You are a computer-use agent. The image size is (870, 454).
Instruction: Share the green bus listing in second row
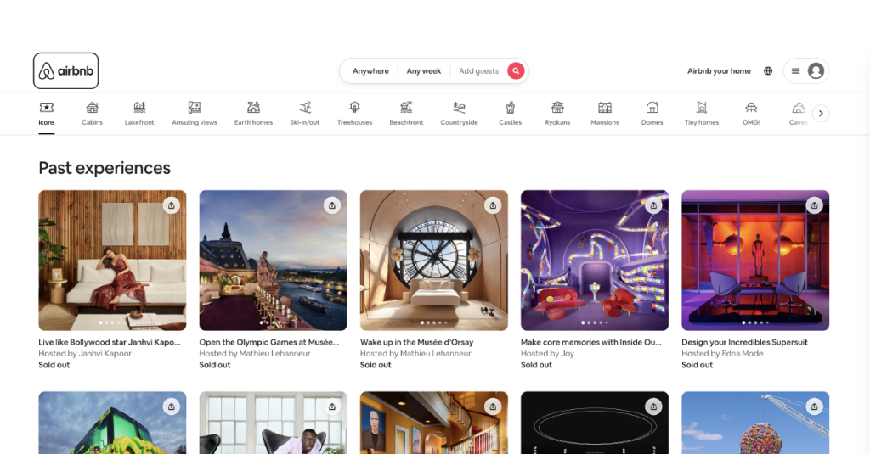(171, 406)
